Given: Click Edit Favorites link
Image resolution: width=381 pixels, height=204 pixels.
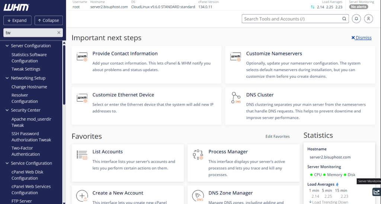Looking at the screenshot, I should tap(277, 136).
